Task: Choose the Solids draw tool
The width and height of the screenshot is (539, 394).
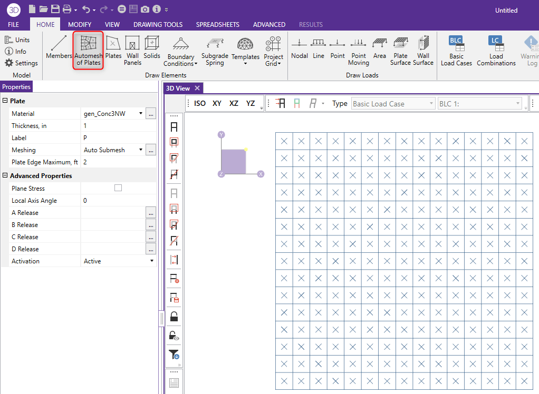Action: coord(152,48)
